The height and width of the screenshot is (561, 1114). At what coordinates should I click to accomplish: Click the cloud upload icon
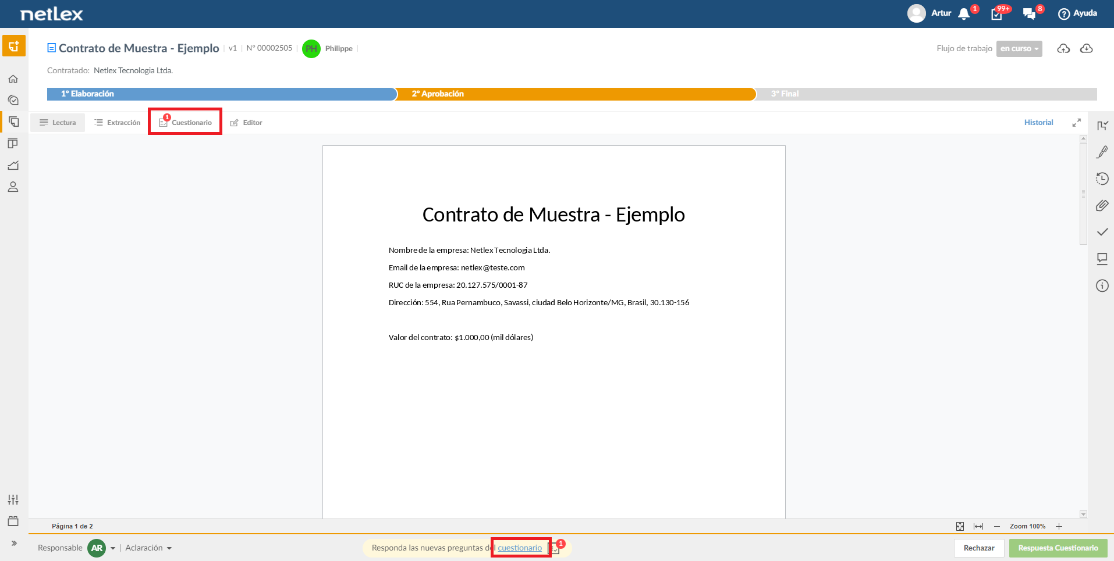tap(1063, 48)
